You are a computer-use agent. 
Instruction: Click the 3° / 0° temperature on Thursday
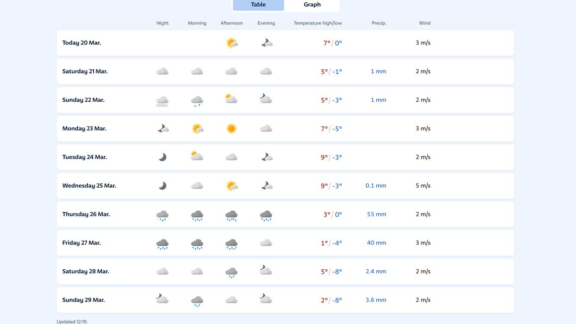pos(333,214)
